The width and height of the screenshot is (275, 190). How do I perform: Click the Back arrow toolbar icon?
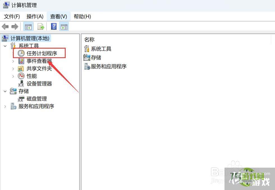[5, 27]
